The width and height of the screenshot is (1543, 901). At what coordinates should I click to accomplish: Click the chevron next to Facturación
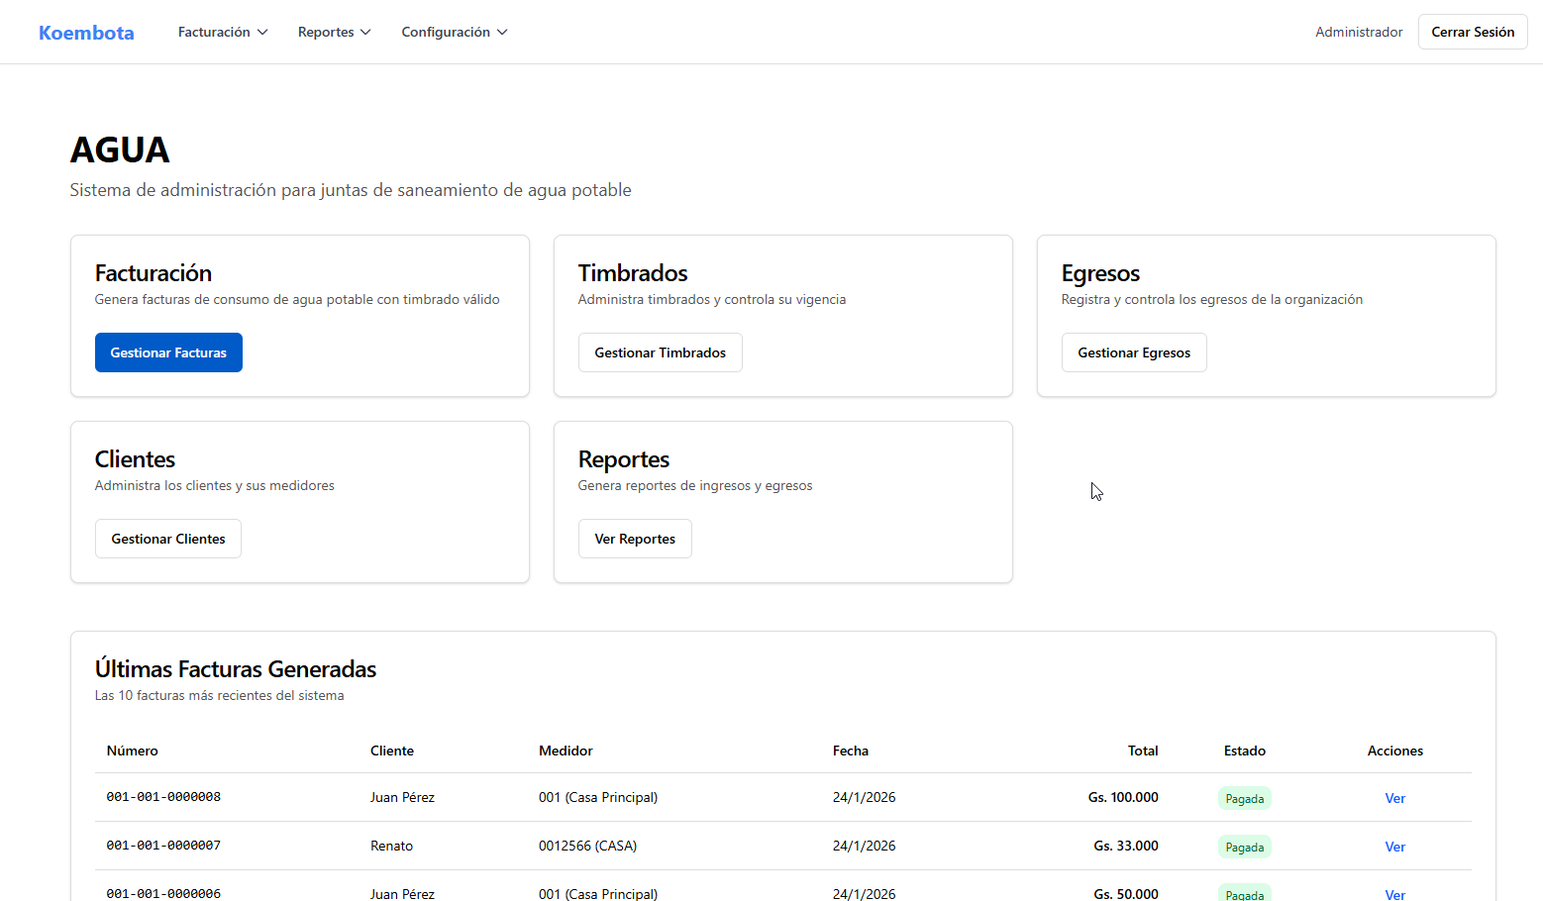(x=262, y=33)
